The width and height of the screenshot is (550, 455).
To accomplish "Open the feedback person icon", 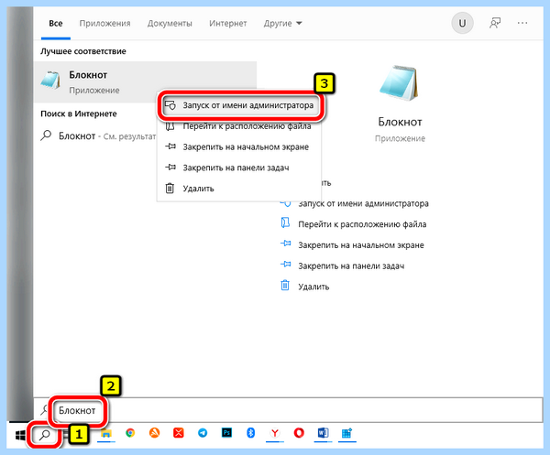I will tap(495, 23).
